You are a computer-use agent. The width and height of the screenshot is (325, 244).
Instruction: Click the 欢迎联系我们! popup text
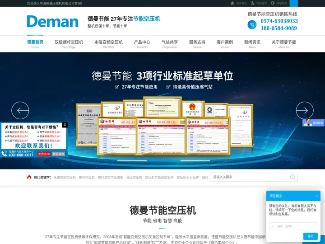33,145
